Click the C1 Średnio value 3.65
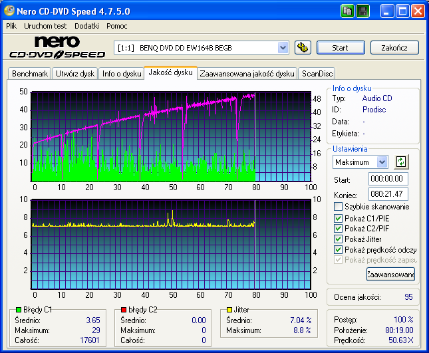The width and height of the screenshot is (429, 353). pyautogui.click(x=93, y=320)
